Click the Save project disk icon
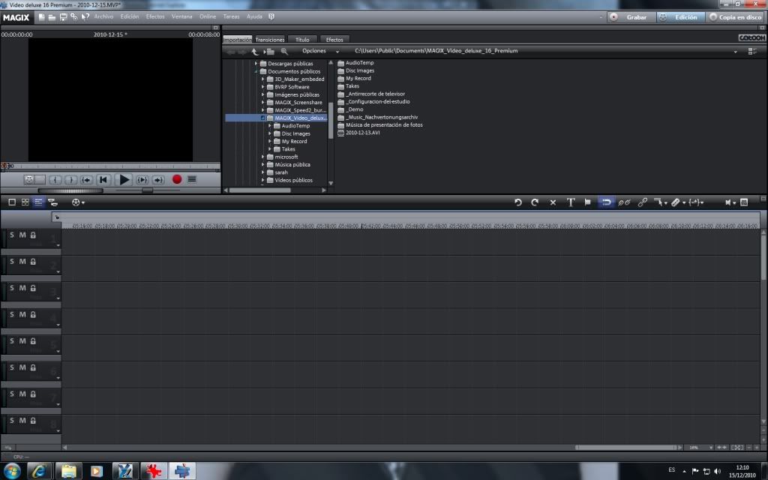This screenshot has width=768, height=480. coord(63,17)
